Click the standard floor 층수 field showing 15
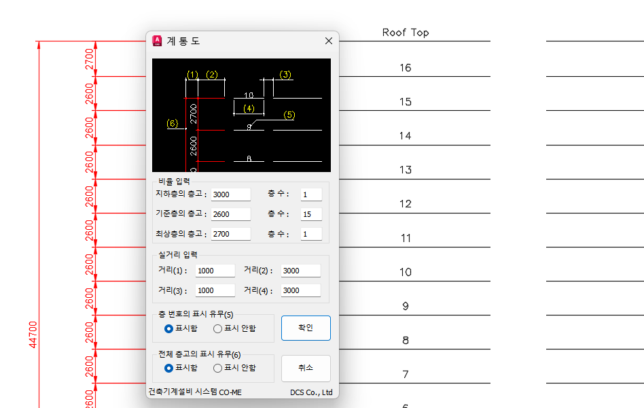This screenshot has width=644, height=408. click(311, 214)
